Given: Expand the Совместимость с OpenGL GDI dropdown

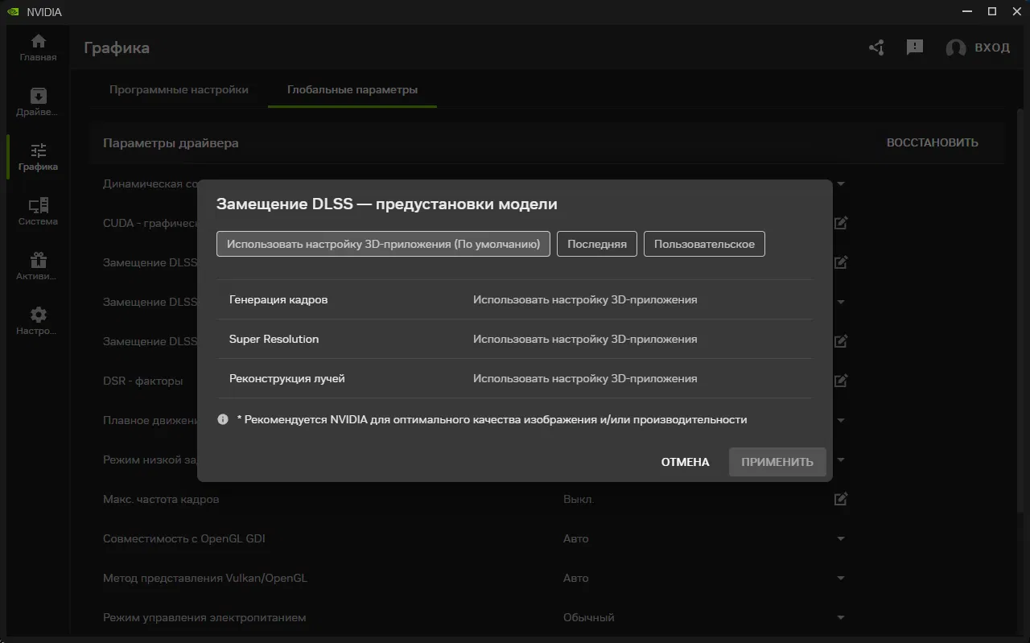Looking at the screenshot, I should [x=841, y=538].
